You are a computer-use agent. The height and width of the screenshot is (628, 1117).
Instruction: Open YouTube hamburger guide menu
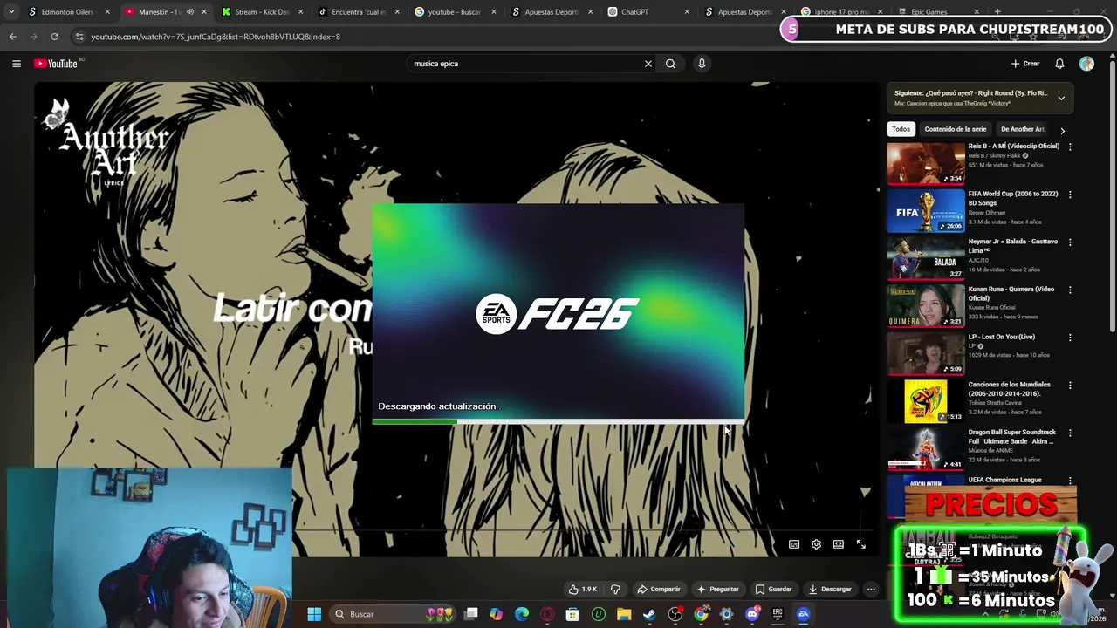(x=16, y=64)
